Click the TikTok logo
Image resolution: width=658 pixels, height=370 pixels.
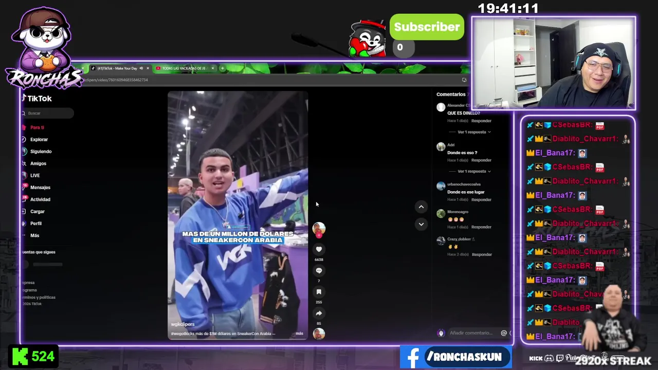36,98
